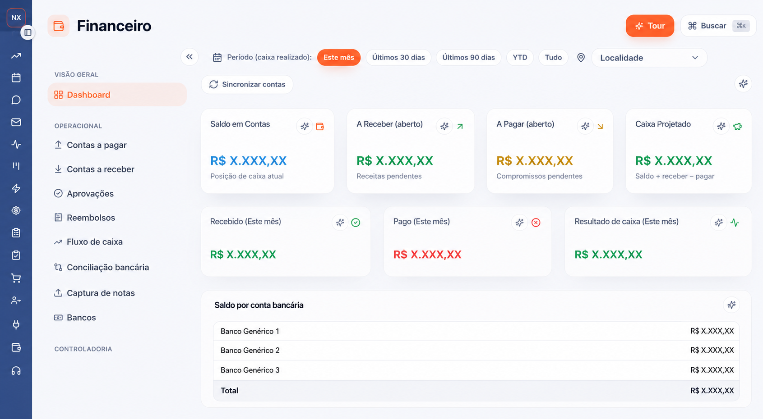
Task: Toggle the sidebar panel icon
Action: [28, 32]
